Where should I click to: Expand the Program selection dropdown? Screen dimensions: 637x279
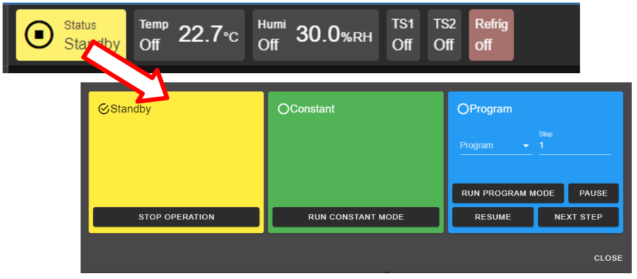coord(495,145)
